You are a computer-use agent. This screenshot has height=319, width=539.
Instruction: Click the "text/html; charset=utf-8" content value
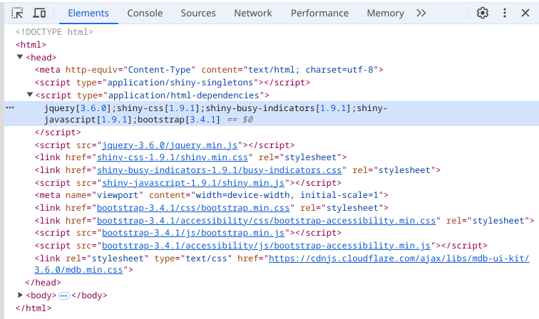click(x=311, y=70)
